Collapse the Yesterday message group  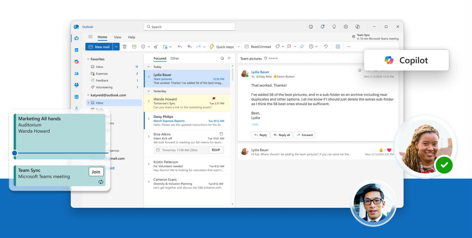149,91
